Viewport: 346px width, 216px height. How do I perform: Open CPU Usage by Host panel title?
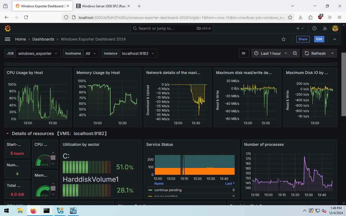25,73
